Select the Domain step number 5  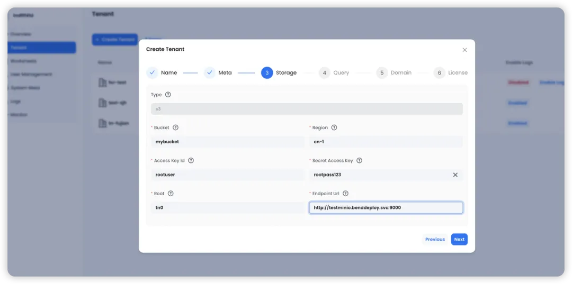click(382, 73)
